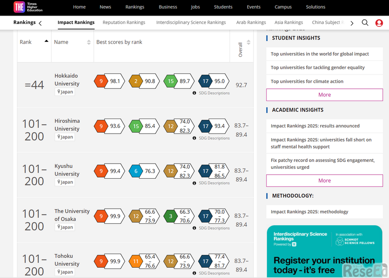Open the Campus menu item
The height and width of the screenshot is (278, 389).
point(283,7)
